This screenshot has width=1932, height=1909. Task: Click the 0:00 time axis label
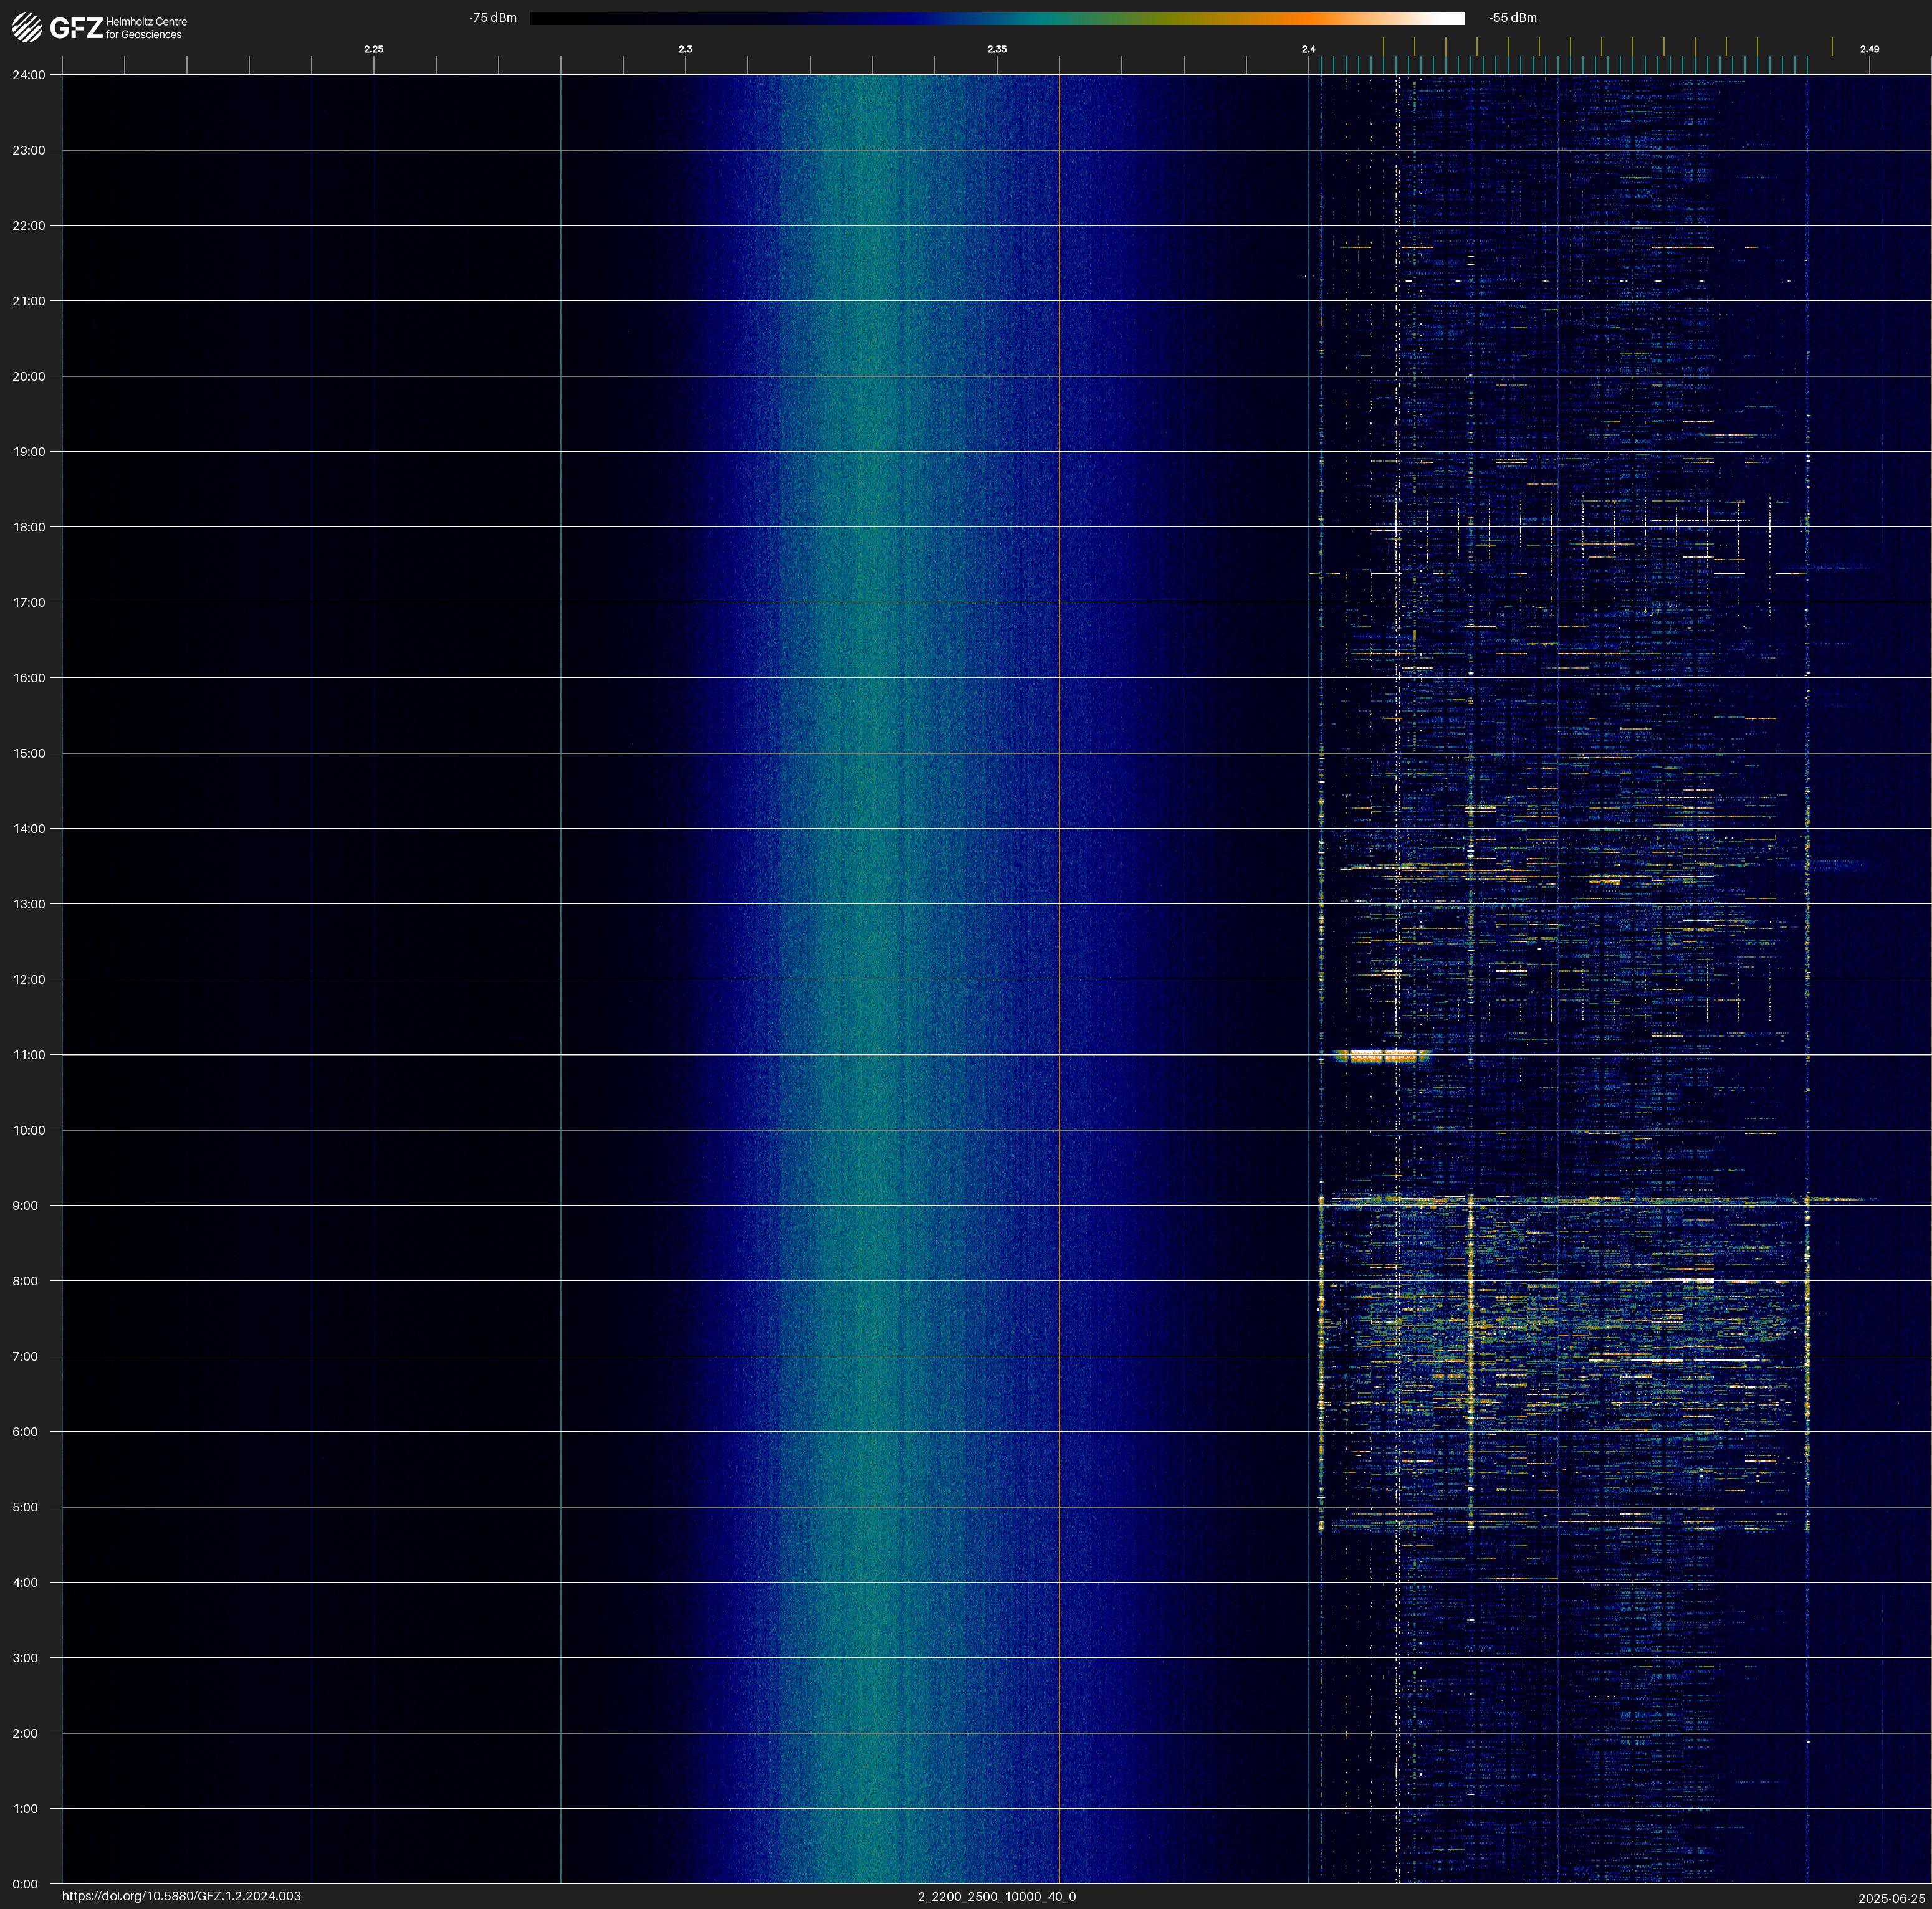[26, 1884]
